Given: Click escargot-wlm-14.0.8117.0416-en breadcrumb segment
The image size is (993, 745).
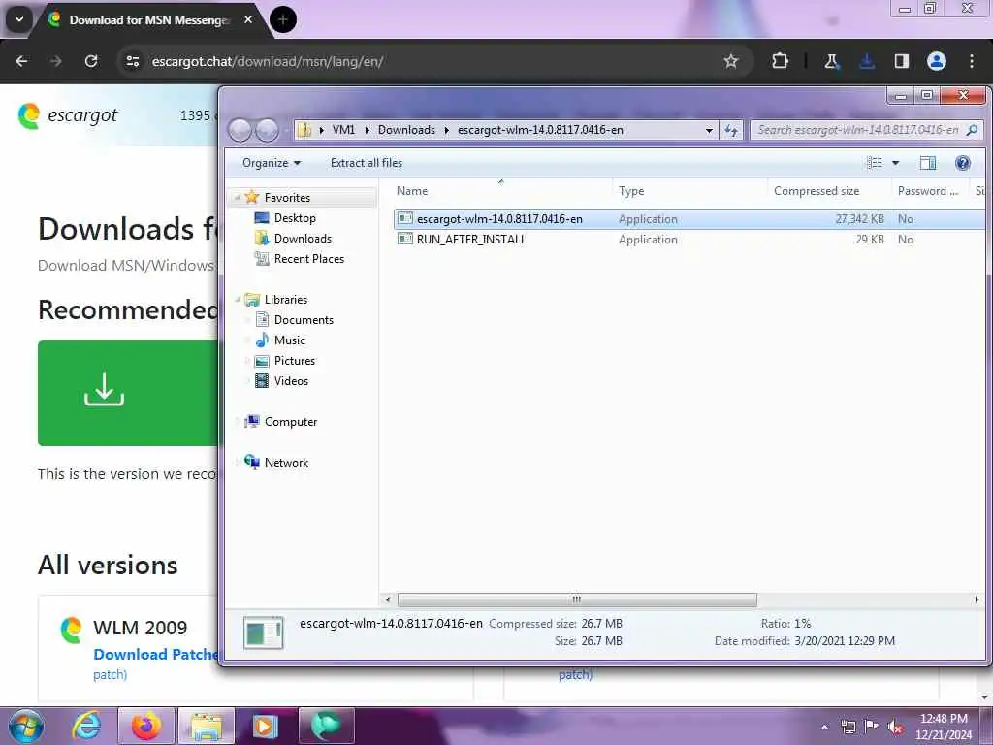Looking at the screenshot, I should coord(540,130).
